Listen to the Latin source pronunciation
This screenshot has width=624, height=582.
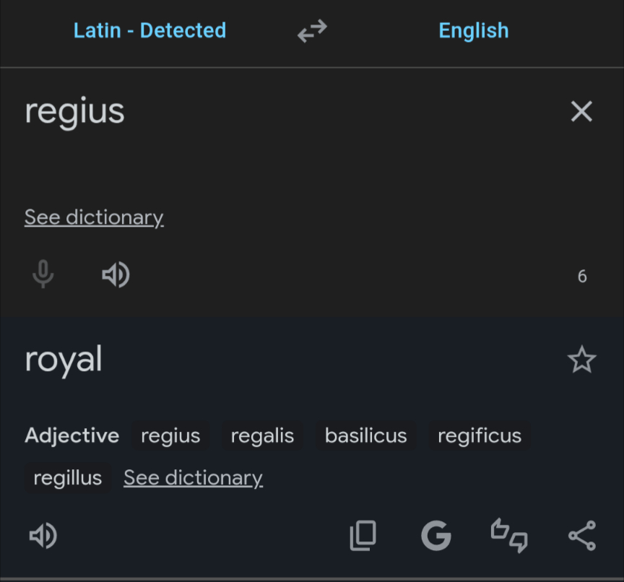(116, 274)
